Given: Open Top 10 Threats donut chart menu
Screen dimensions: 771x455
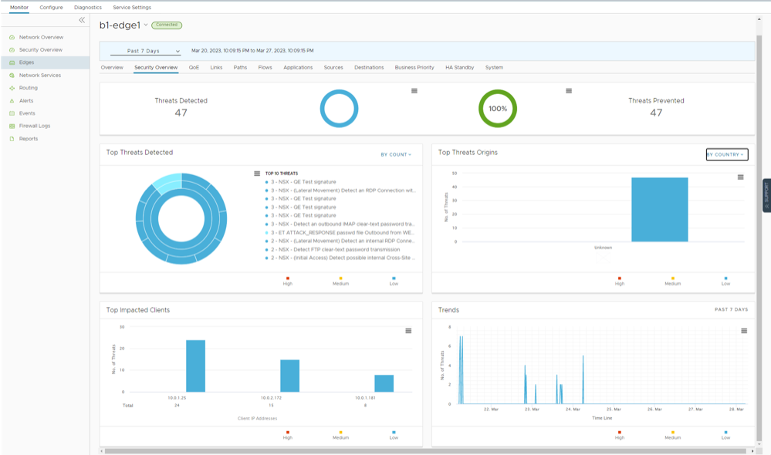Looking at the screenshot, I should (257, 174).
